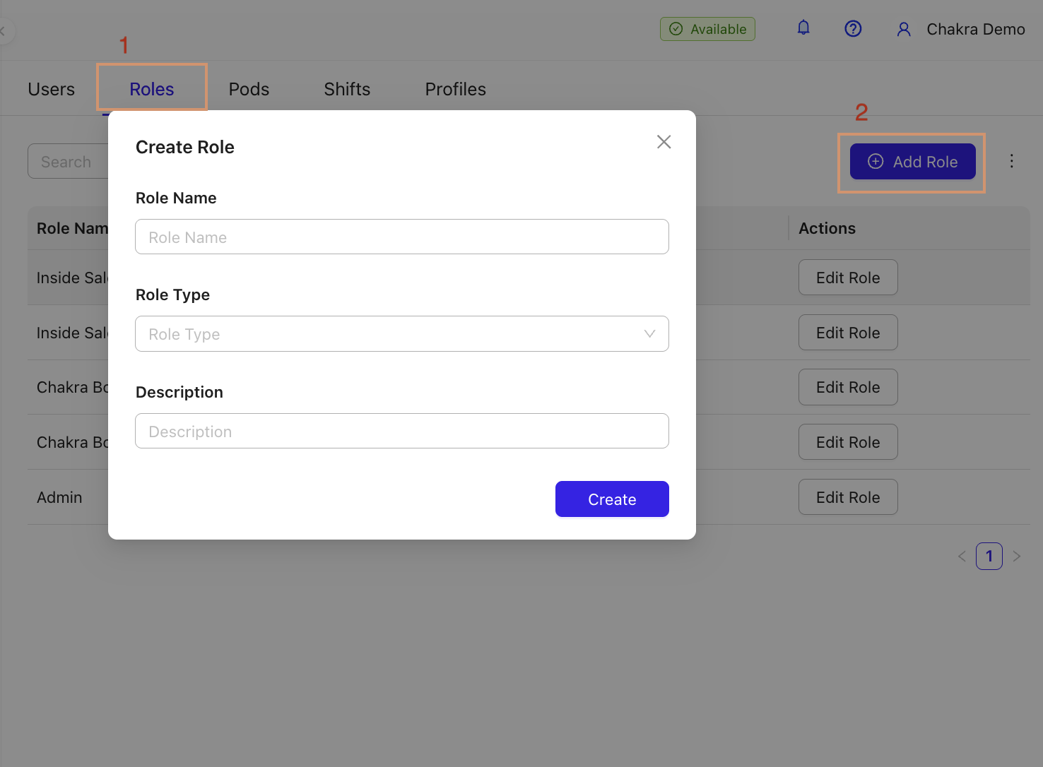Open the three-dot more options menu
1043x767 pixels.
[x=1011, y=161]
